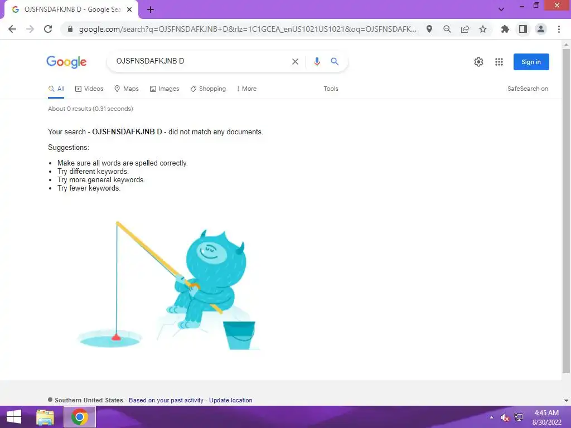
Task: Clear the search box with the X
Action: click(296, 61)
